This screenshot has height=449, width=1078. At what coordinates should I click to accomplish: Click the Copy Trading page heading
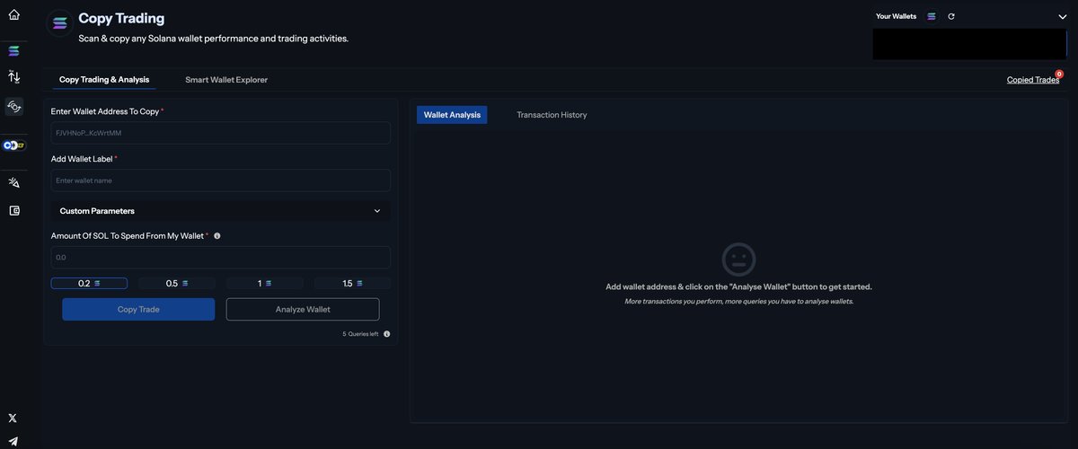pyautogui.click(x=121, y=18)
